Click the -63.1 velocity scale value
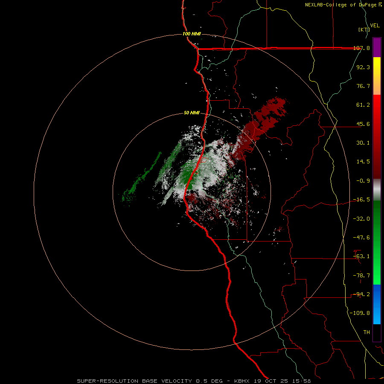384x384 pixels. 361,256
